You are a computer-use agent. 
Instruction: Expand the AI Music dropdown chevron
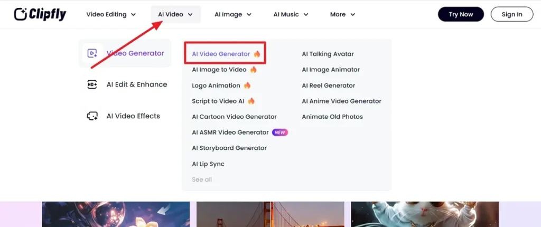pyautogui.click(x=306, y=14)
